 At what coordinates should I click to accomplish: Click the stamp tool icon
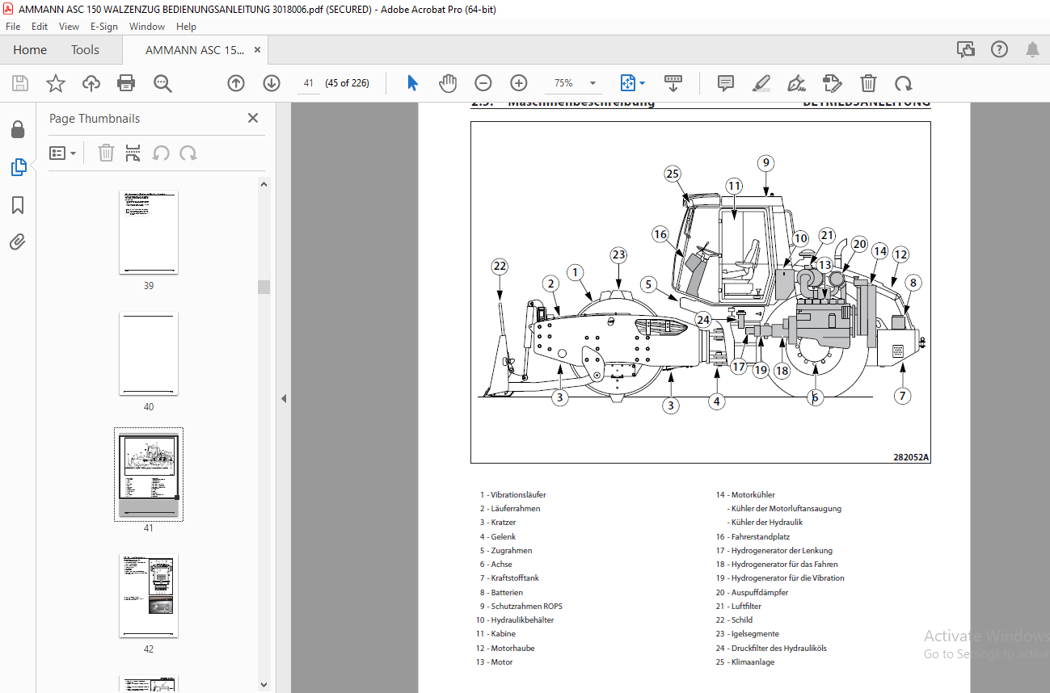coord(832,83)
